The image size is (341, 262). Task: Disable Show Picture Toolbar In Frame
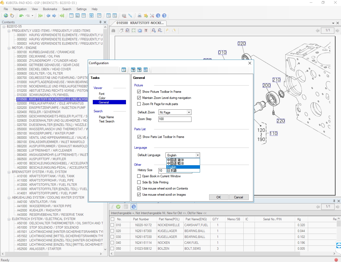(139, 91)
